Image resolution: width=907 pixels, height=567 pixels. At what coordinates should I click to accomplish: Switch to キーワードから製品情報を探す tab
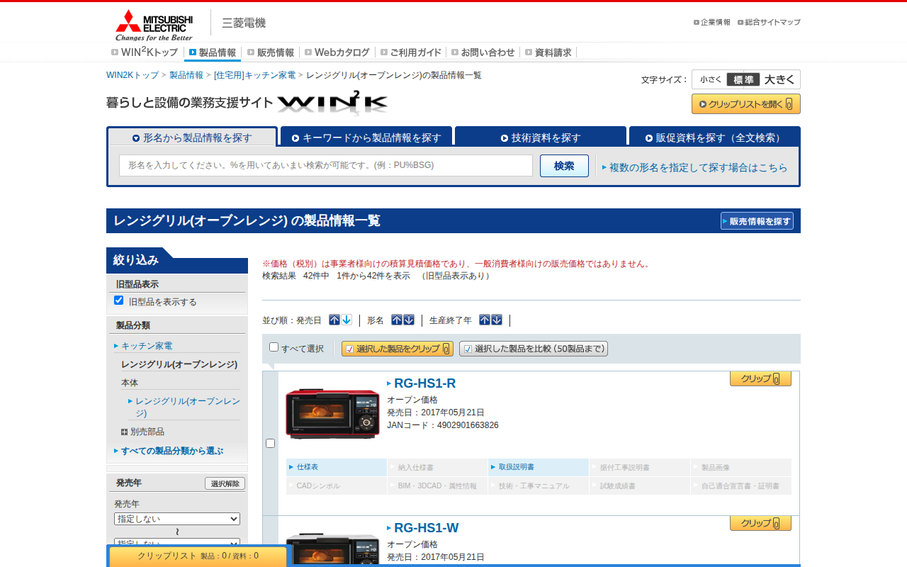[366, 137]
